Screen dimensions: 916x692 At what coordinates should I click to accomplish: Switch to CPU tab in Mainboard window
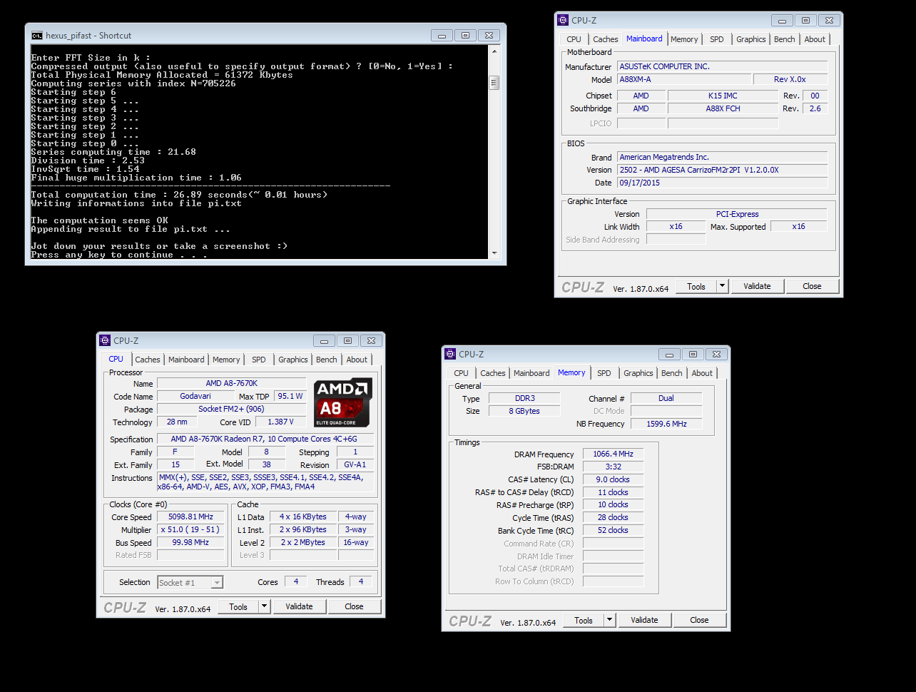(574, 39)
